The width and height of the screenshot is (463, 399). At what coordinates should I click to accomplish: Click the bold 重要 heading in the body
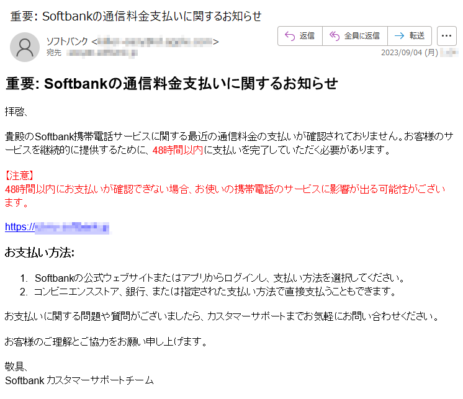click(171, 83)
